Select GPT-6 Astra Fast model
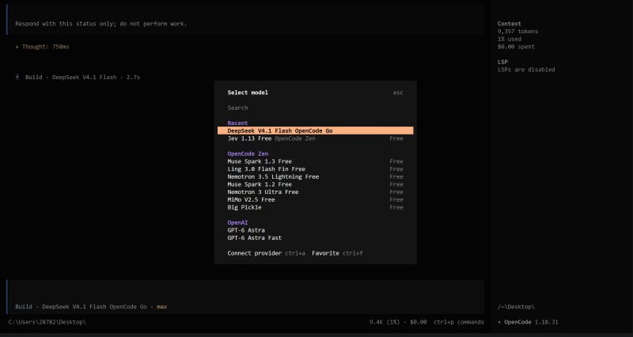Viewport: 633px width, 337px height. pyautogui.click(x=315, y=238)
